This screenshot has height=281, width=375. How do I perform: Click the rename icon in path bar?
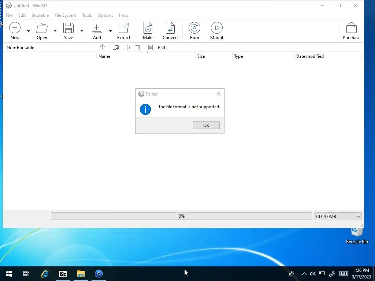(x=127, y=47)
